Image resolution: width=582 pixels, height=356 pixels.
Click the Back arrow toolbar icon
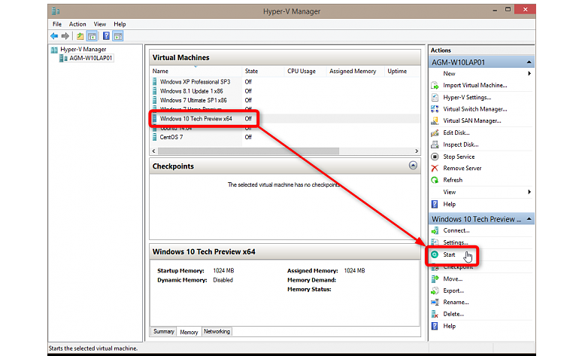pos(54,36)
